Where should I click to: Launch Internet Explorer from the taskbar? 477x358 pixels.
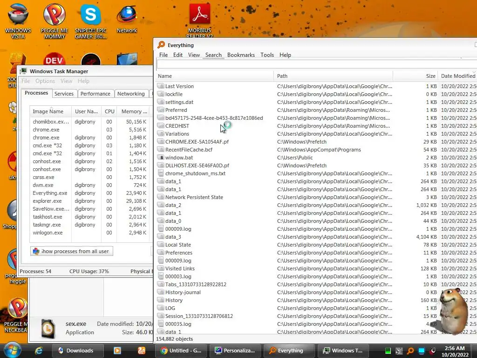coord(39,351)
